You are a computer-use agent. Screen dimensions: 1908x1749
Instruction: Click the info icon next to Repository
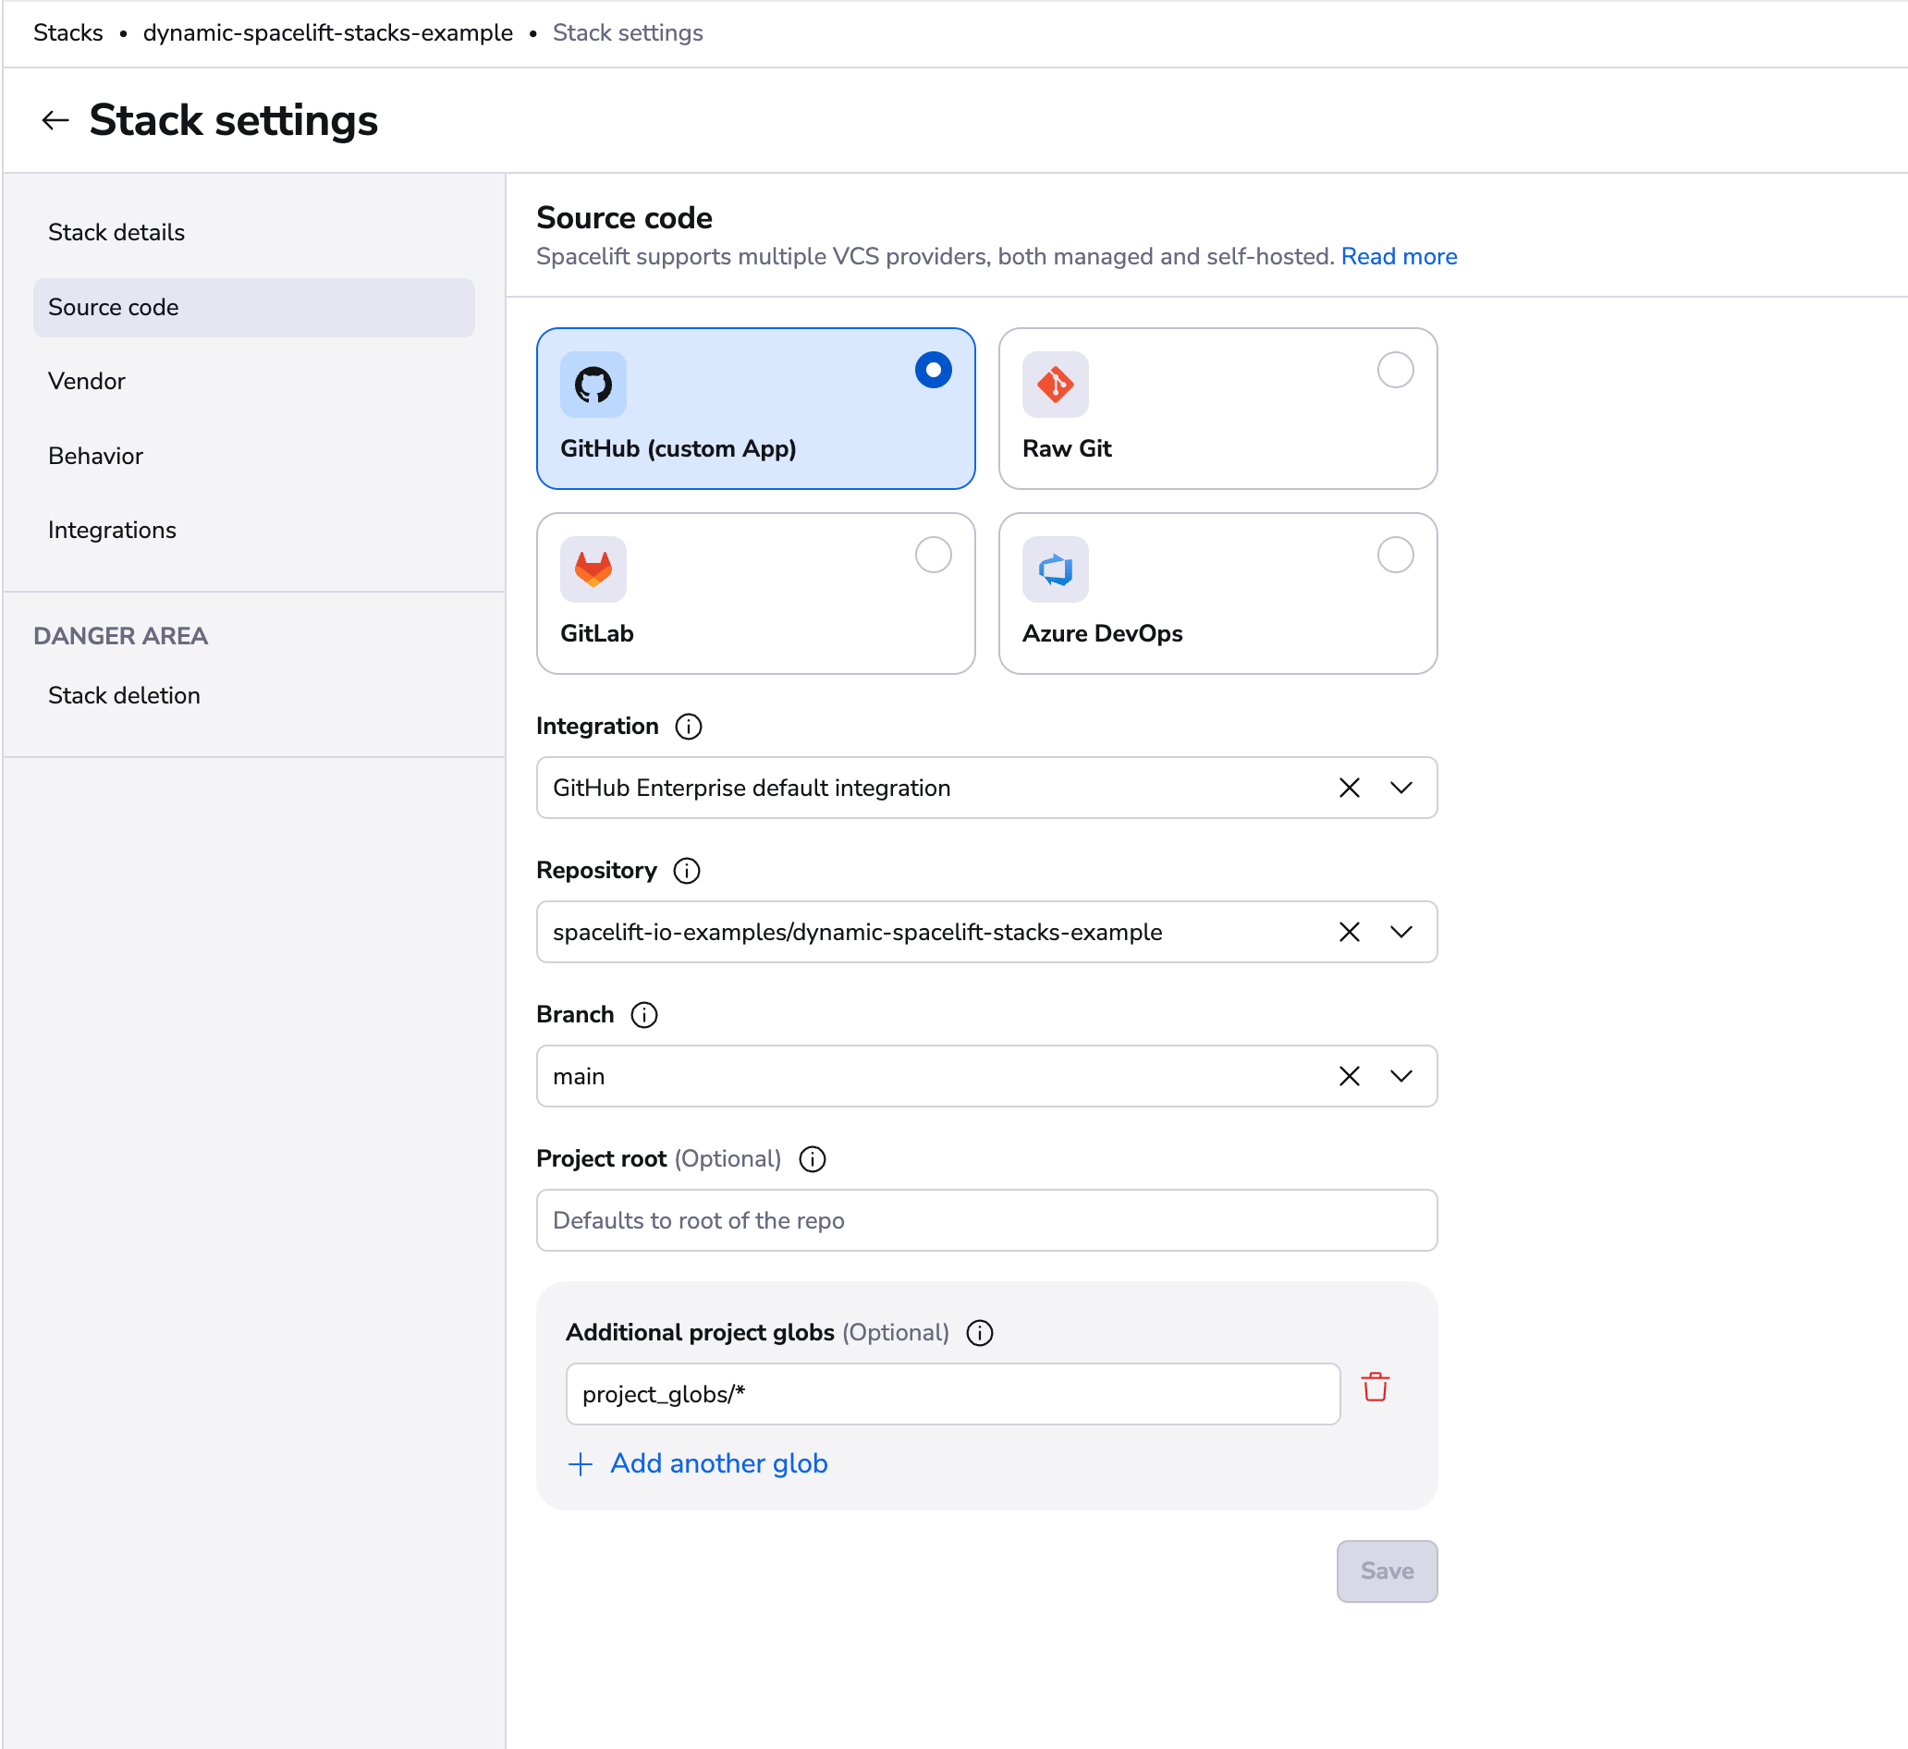(x=686, y=871)
